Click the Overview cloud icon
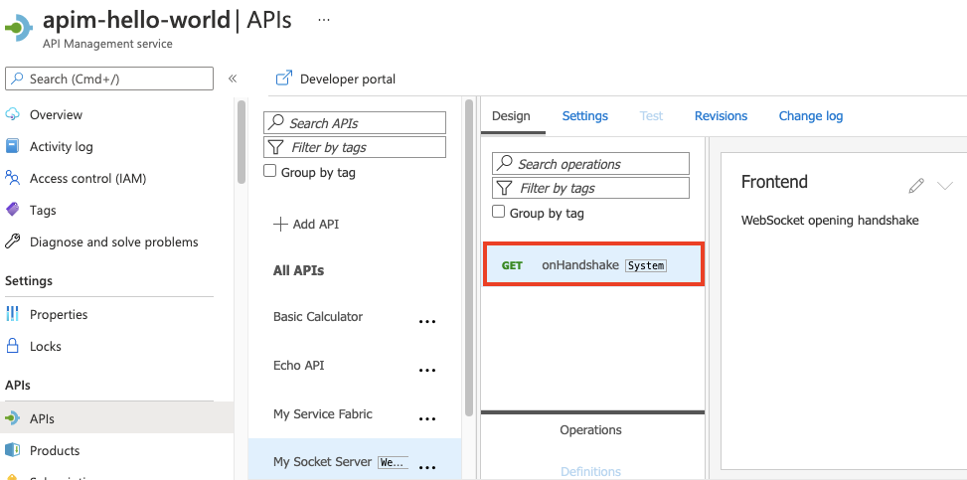This screenshot has width=967, height=480. point(12,114)
